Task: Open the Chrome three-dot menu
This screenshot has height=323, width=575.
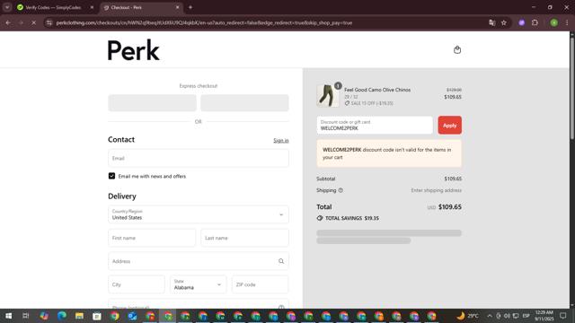Action: 567,22
